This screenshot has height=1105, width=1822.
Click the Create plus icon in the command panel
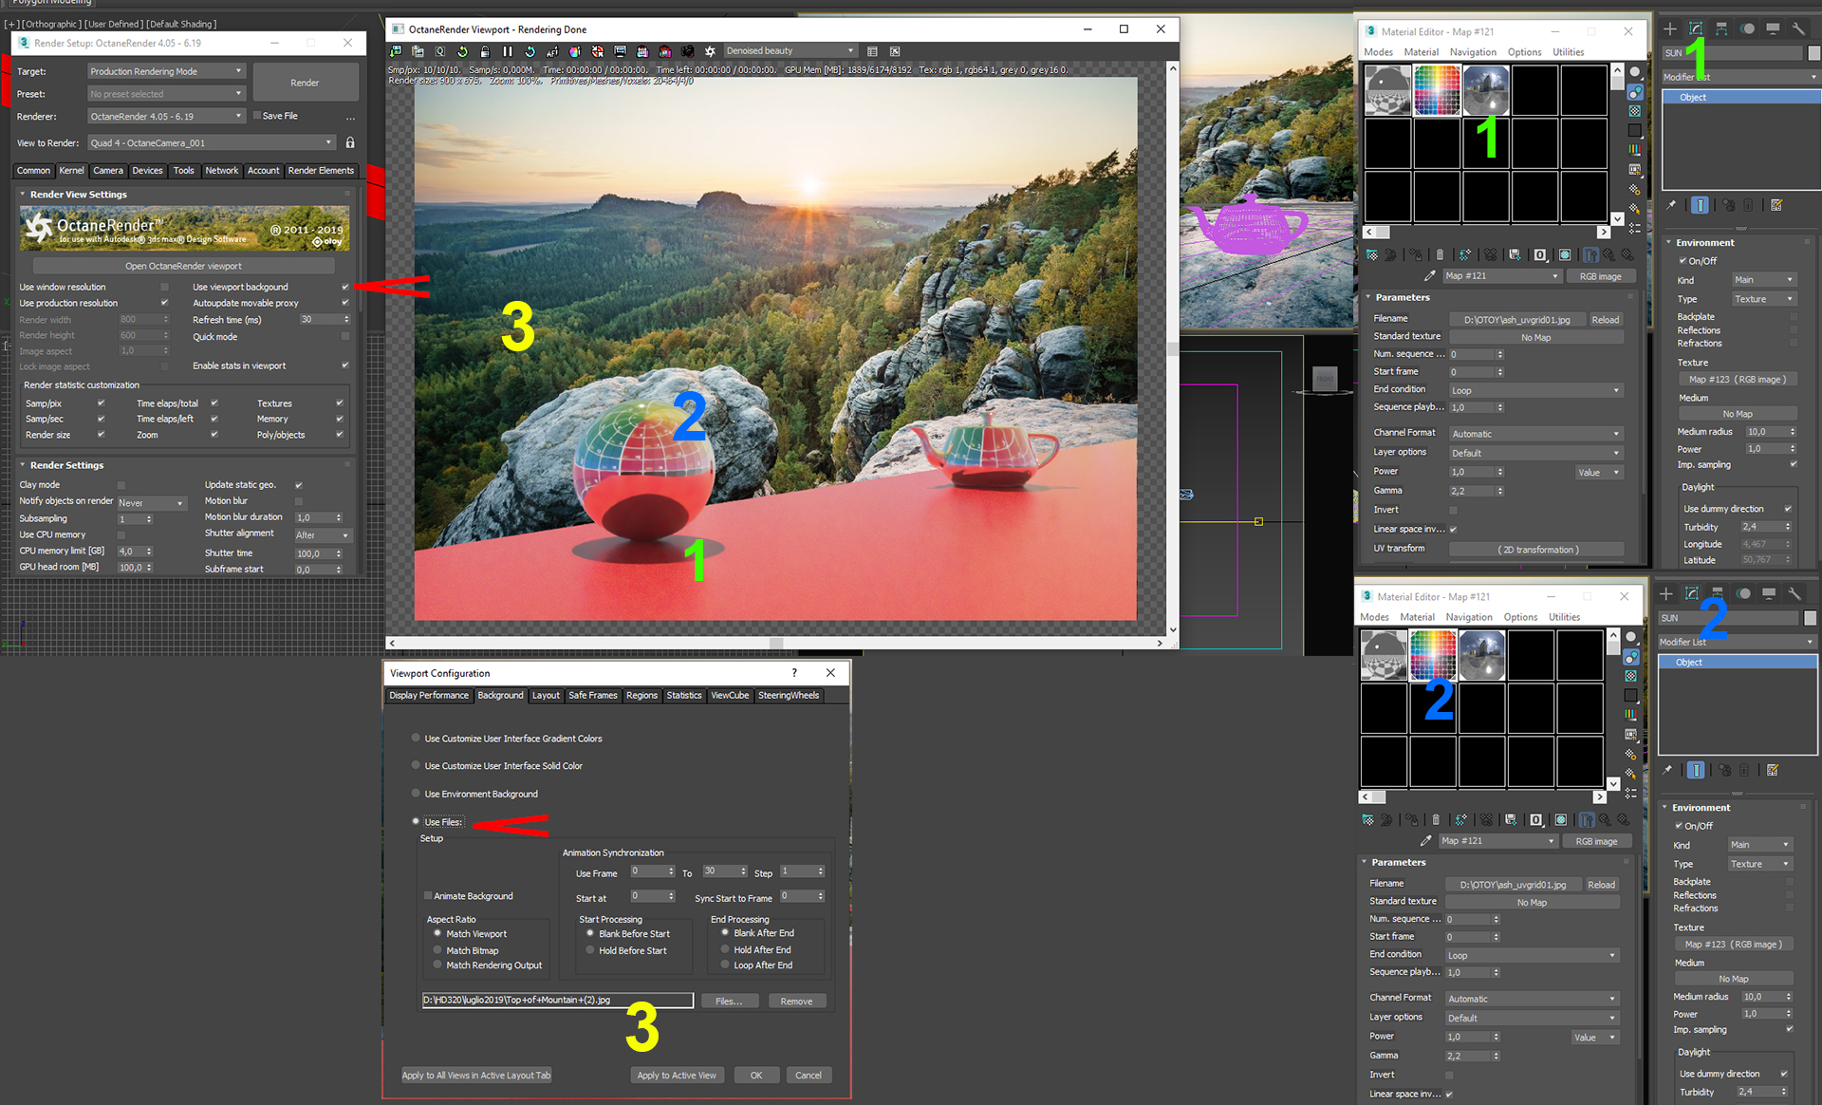pos(1670,28)
